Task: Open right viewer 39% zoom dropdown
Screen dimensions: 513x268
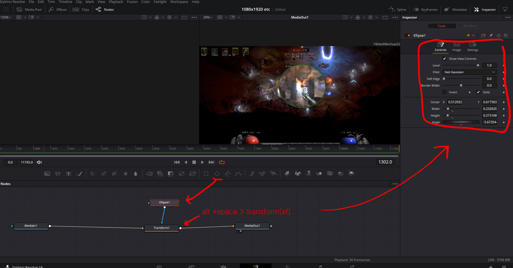Action: coord(208,17)
